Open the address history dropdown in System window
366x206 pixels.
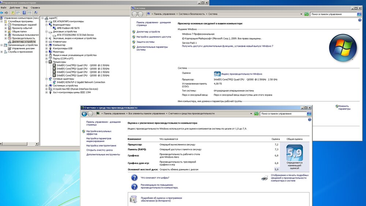pos(301,14)
